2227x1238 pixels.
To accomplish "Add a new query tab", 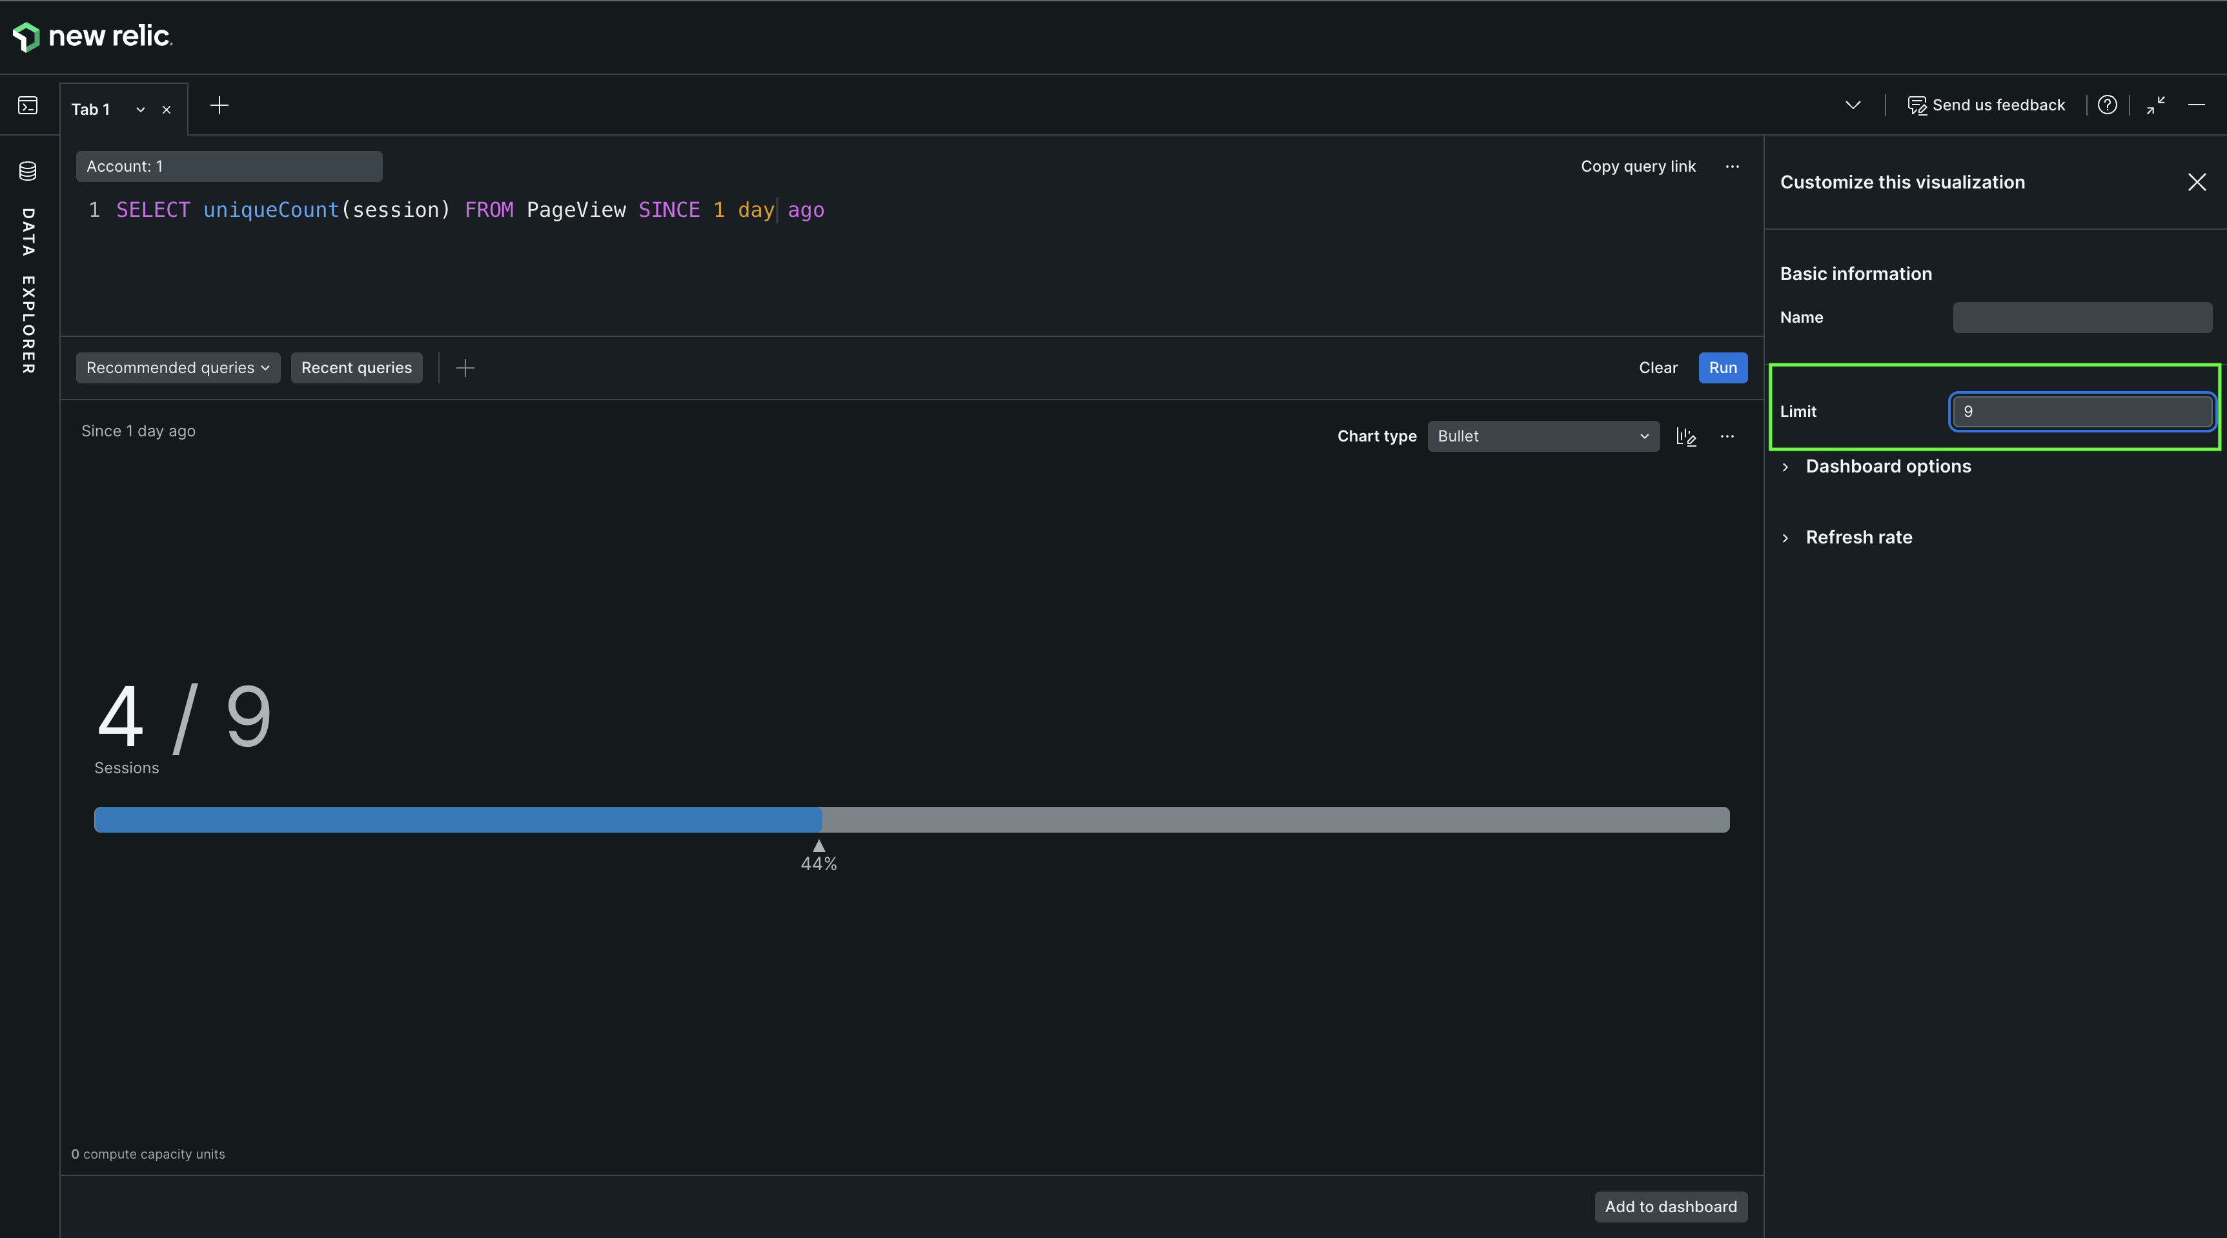I will point(219,105).
